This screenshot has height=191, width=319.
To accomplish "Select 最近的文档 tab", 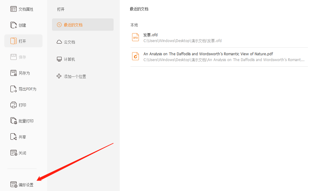I will (73, 25).
